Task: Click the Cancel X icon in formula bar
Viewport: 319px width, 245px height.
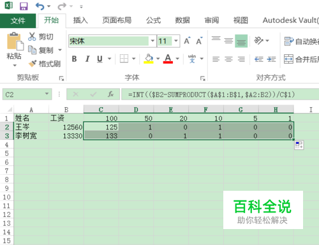Action: (75, 94)
